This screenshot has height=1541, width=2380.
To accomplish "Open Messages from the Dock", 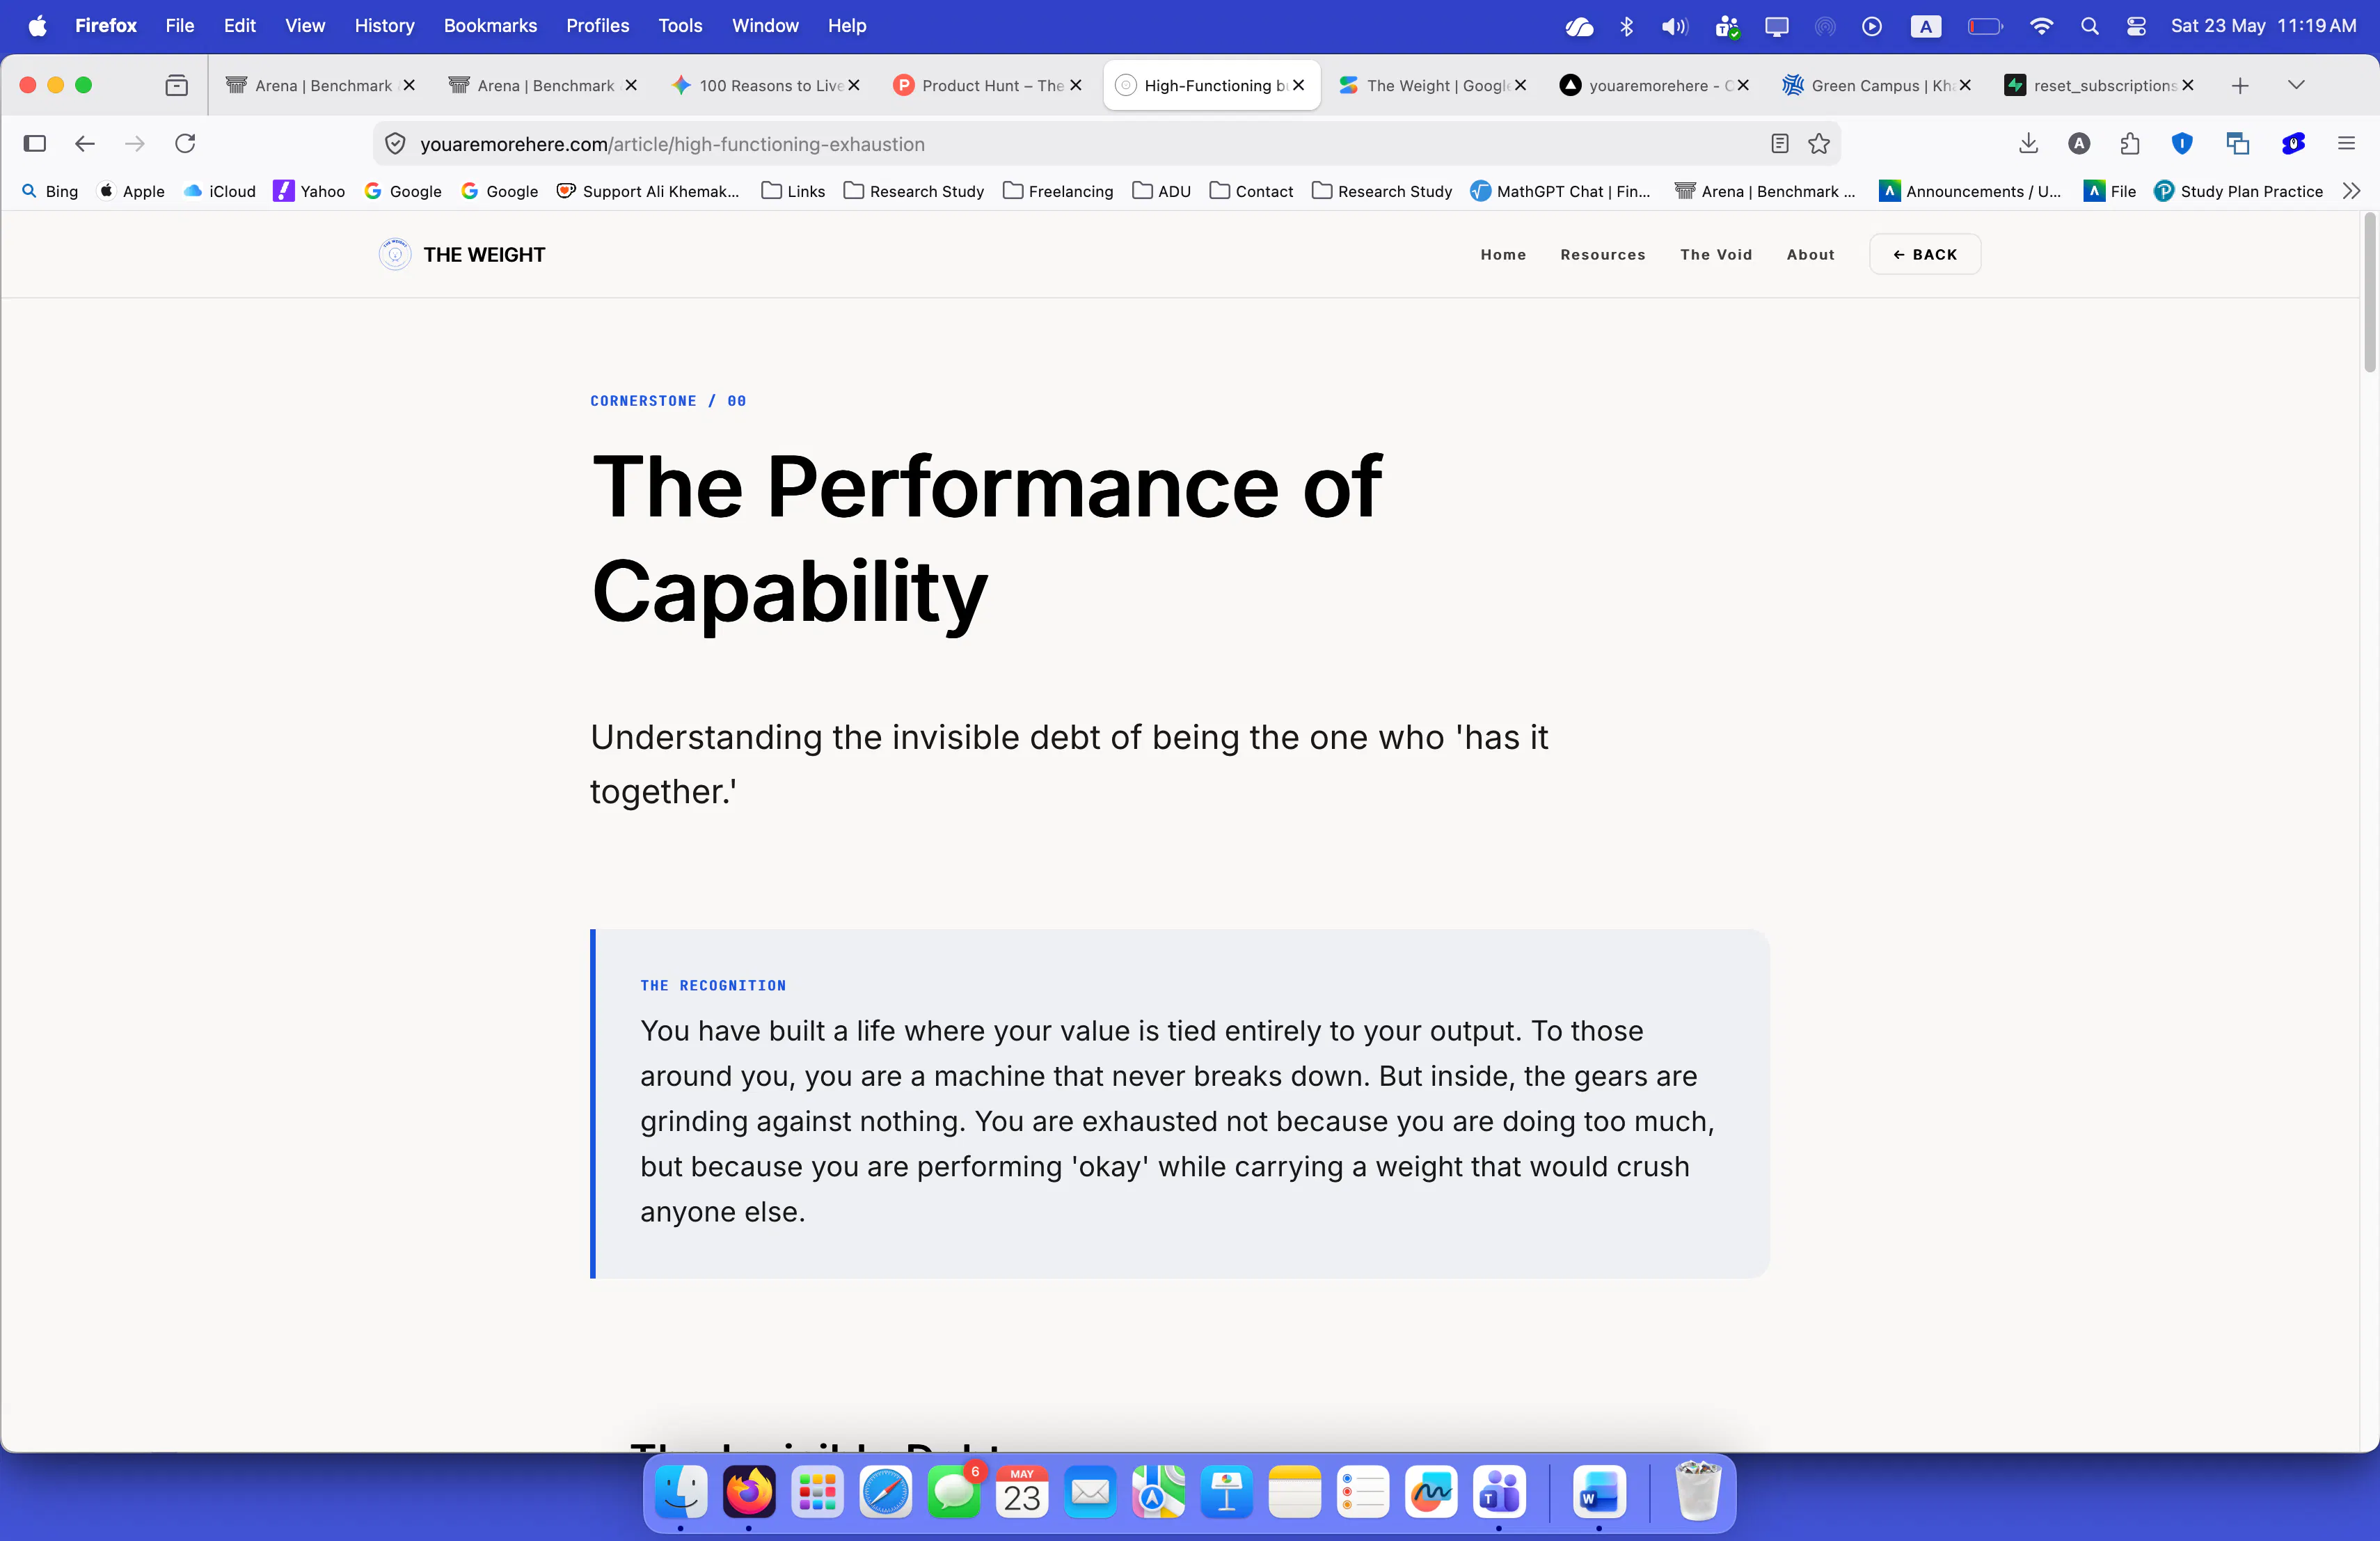I will point(954,1493).
